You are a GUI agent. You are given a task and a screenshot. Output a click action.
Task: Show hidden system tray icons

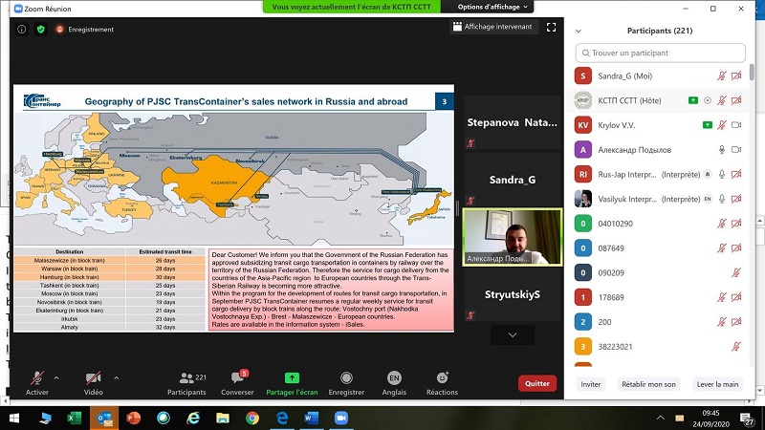coord(660,418)
